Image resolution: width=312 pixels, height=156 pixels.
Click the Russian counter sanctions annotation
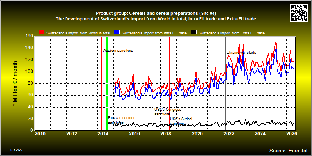tap(121, 120)
